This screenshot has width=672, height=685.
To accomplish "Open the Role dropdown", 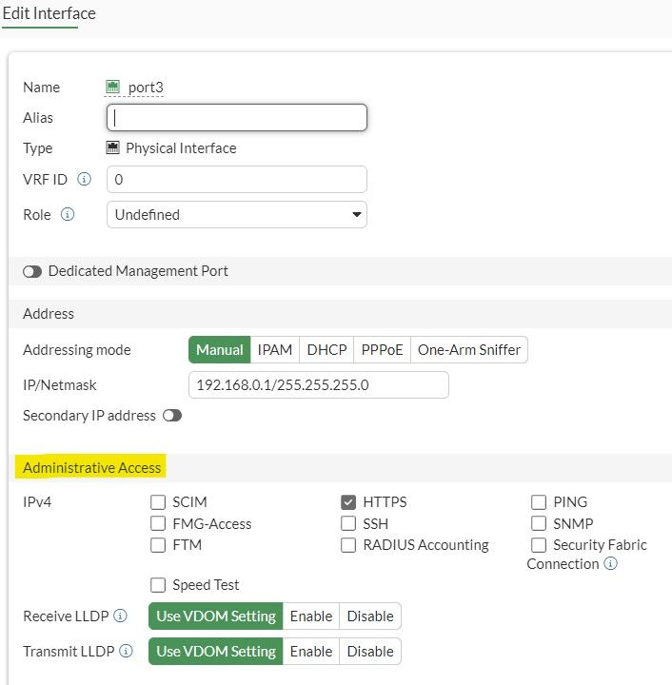I will 237,215.
